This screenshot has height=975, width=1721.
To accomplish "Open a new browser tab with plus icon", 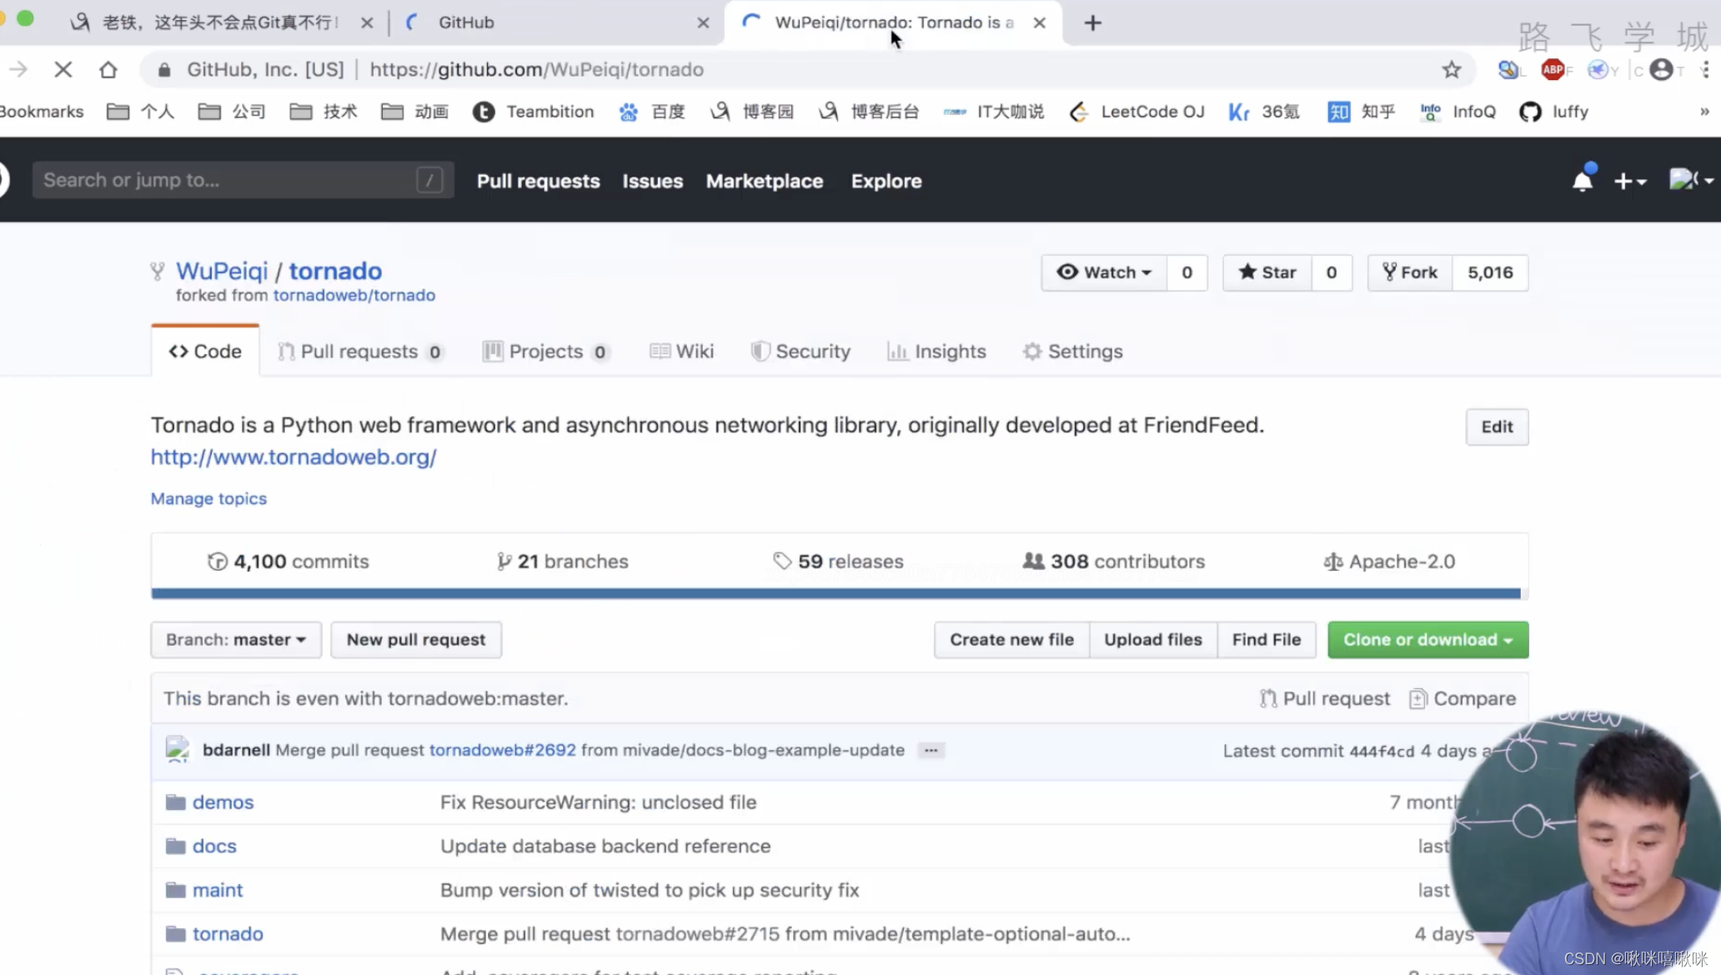I will 1092,22.
